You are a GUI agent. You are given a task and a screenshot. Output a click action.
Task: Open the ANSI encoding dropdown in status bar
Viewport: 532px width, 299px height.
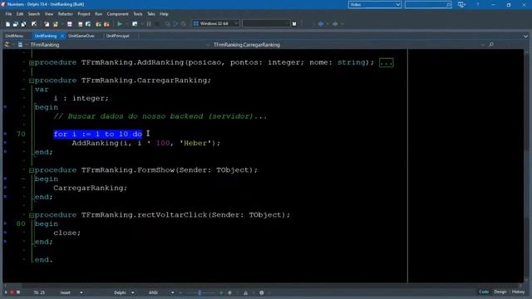[173, 292]
